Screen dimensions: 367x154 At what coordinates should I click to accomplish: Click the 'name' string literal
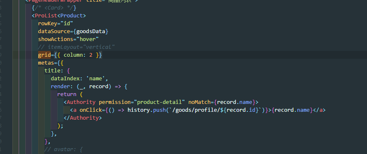coord(95,79)
